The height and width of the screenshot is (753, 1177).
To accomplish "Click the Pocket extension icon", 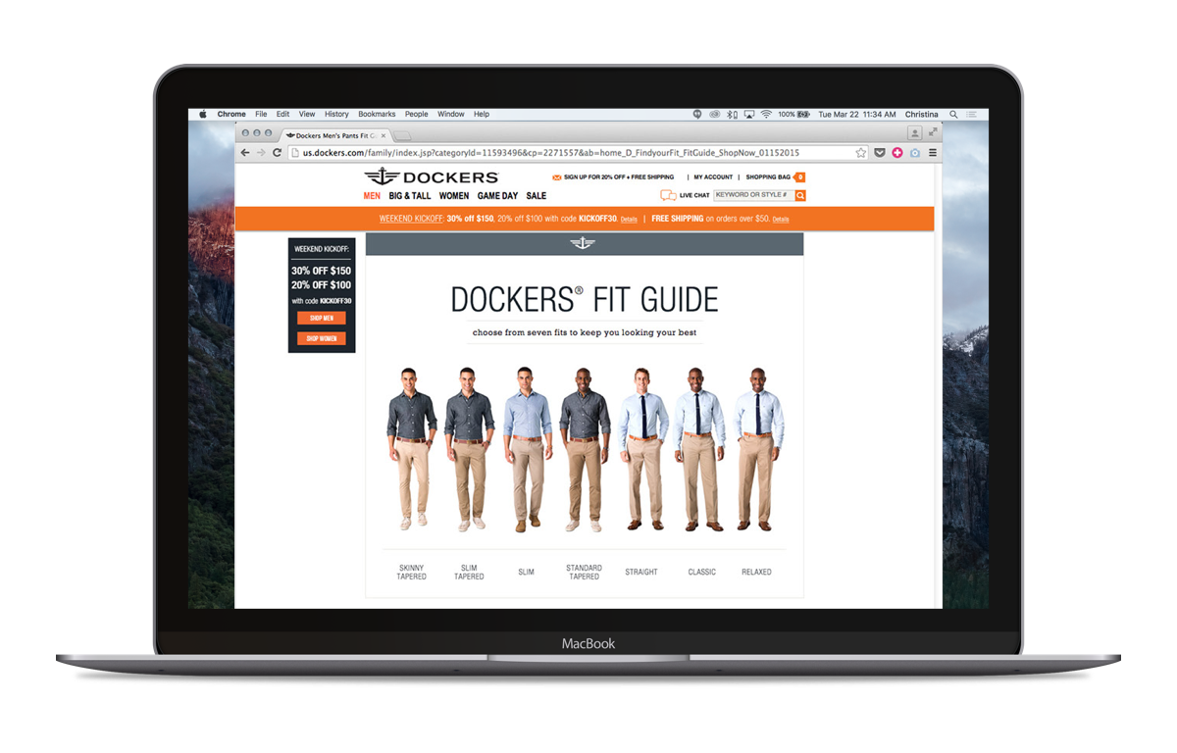I will (880, 153).
